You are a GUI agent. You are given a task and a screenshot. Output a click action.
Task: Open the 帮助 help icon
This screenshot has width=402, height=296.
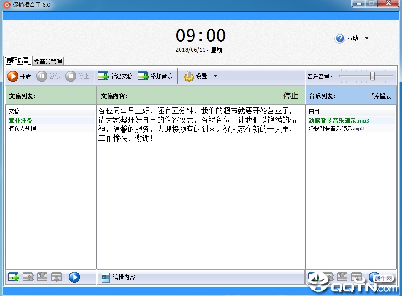pyautogui.click(x=340, y=39)
